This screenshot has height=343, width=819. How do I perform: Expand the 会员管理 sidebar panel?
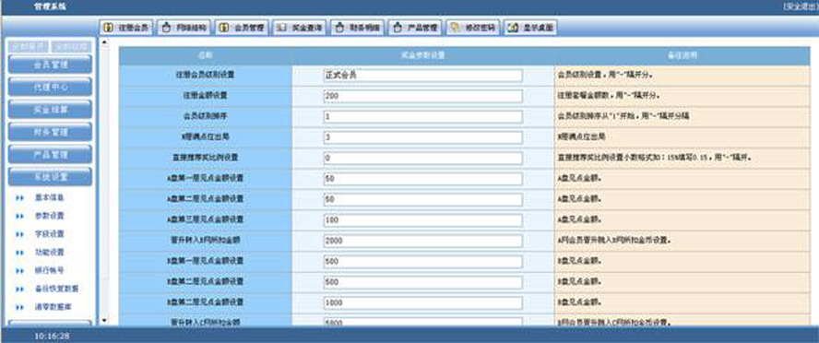(50, 65)
